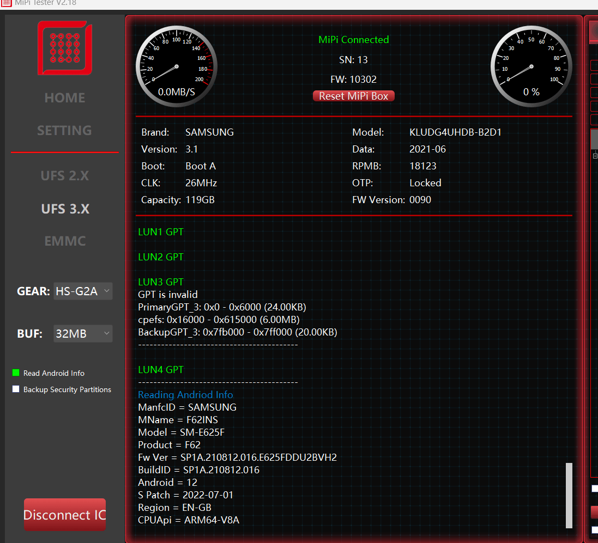Click the LUN3 GPT log entry
The image size is (598, 543).
pos(161,282)
